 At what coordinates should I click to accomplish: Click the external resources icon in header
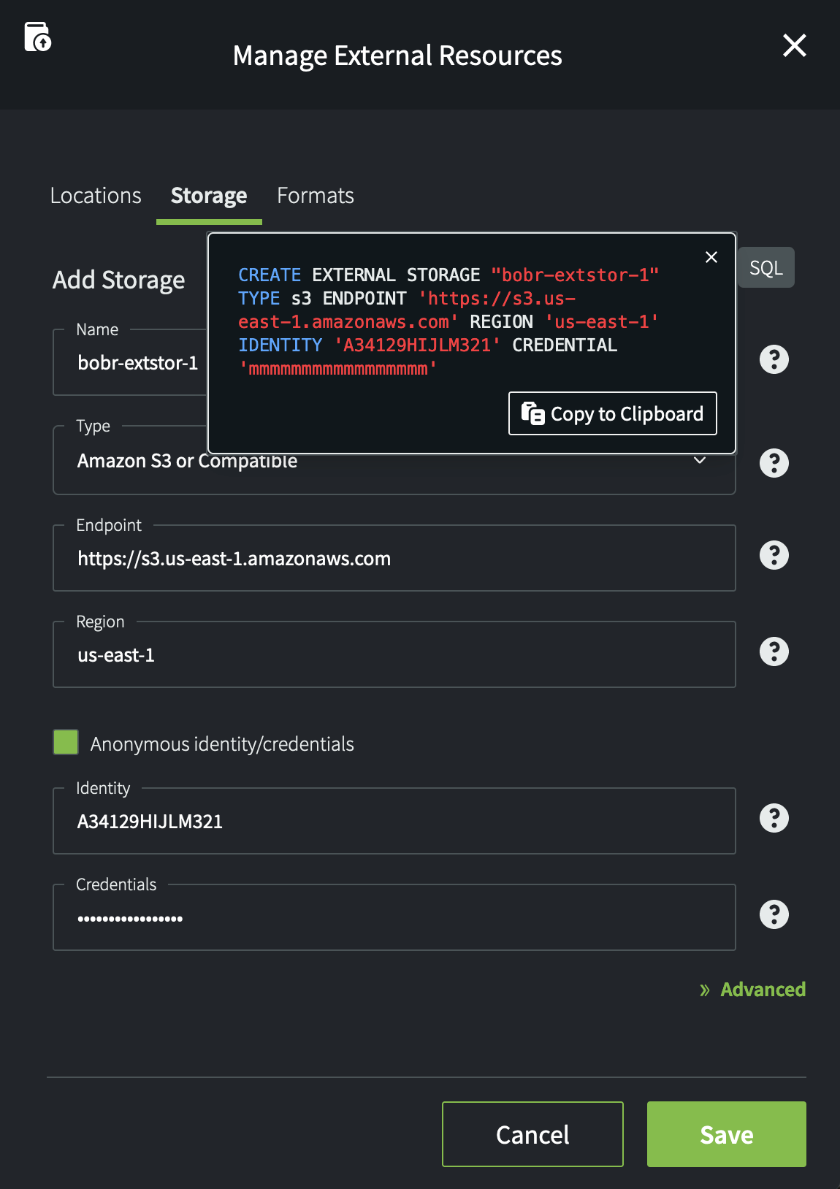tap(37, 37)
